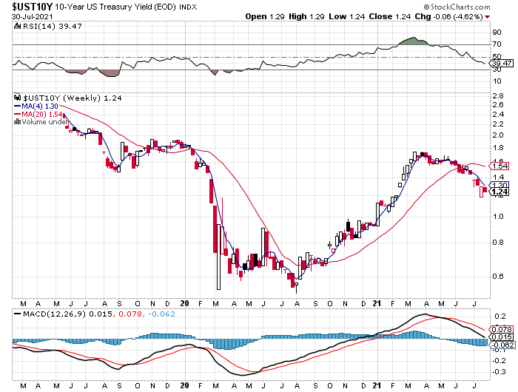
Task: Click the RSI(14) 39.47 legend label
Action: coord(52,27)
